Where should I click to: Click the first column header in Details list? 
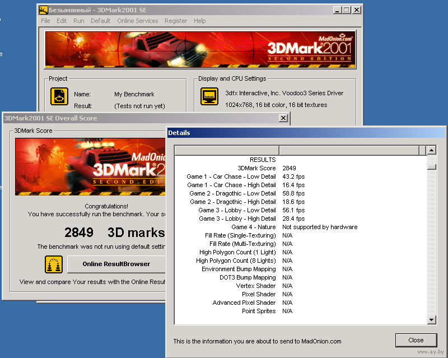point(227,150)
